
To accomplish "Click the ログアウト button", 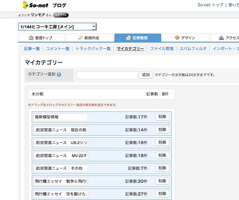I will [x=61, y=15].
